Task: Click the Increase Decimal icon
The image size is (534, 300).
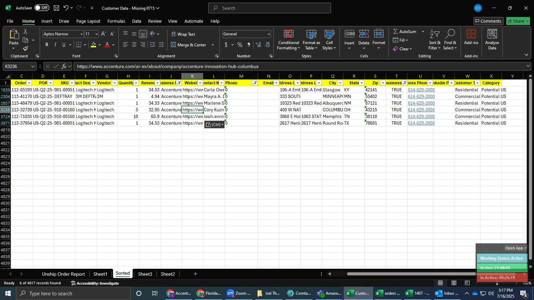Action: click(258, 45)
